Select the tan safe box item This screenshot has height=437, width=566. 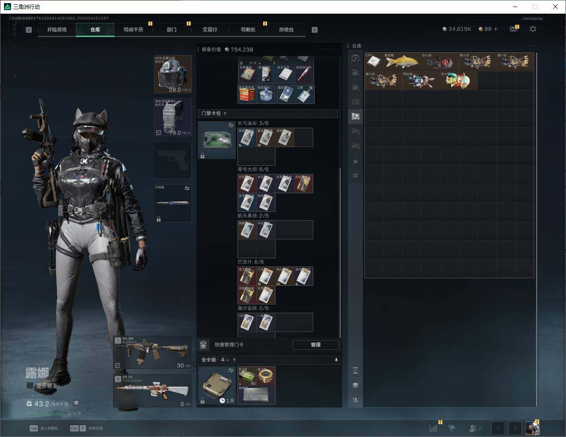click(x=217, y=385)
